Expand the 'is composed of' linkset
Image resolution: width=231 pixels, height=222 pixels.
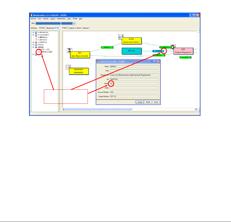coord(33,35)
